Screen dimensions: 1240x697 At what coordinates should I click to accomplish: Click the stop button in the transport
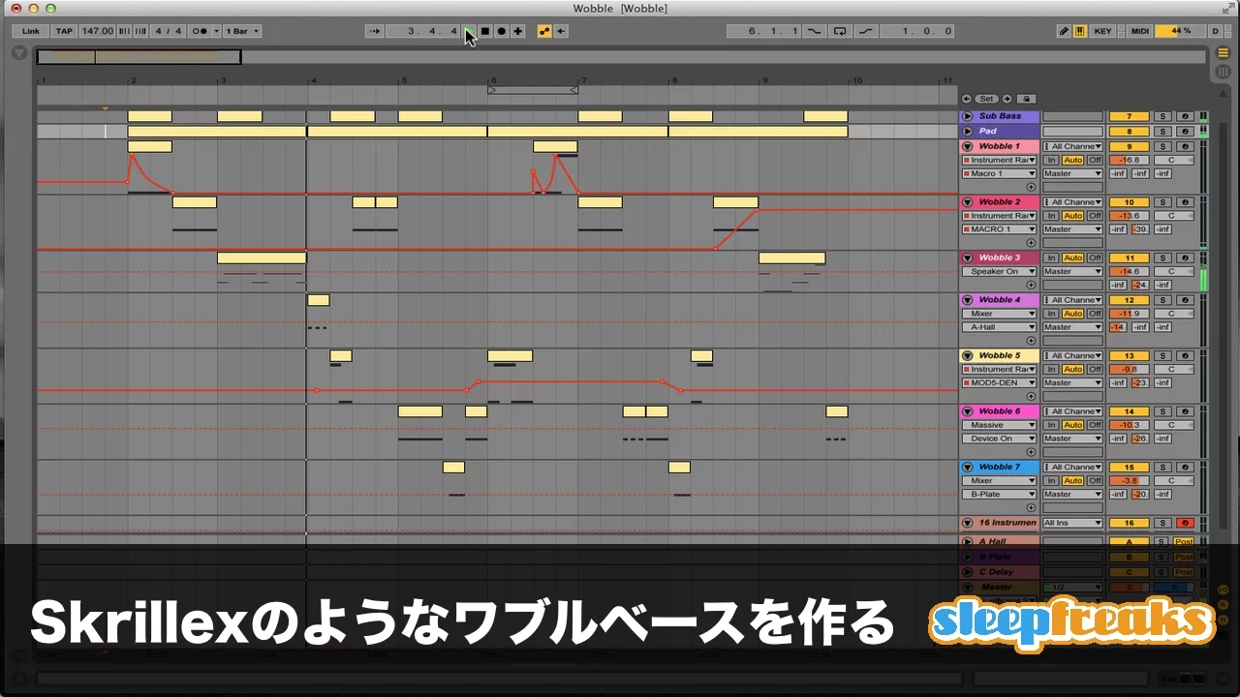pyautogui.click(x=485, y=31)
